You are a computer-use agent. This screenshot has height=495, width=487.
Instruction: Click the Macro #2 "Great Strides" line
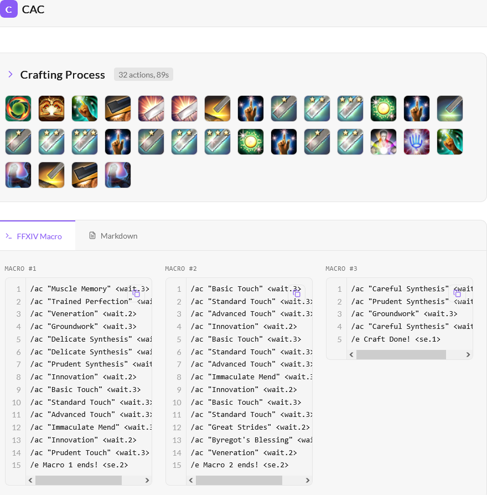pyautogui.click(x=250, y=427)
